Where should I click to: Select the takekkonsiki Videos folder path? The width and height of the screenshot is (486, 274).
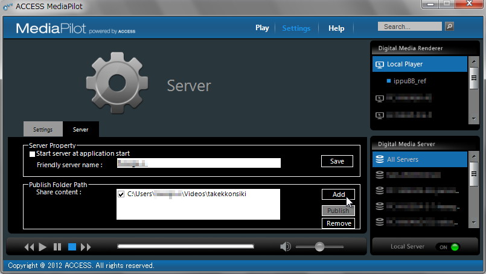pos(187,194)
